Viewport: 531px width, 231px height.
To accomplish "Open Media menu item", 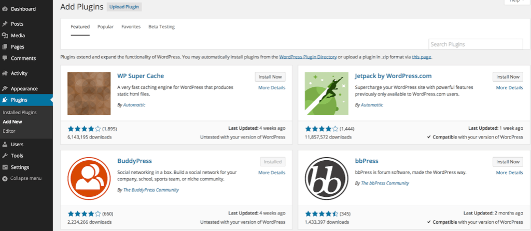I will [x=26, y=36].
